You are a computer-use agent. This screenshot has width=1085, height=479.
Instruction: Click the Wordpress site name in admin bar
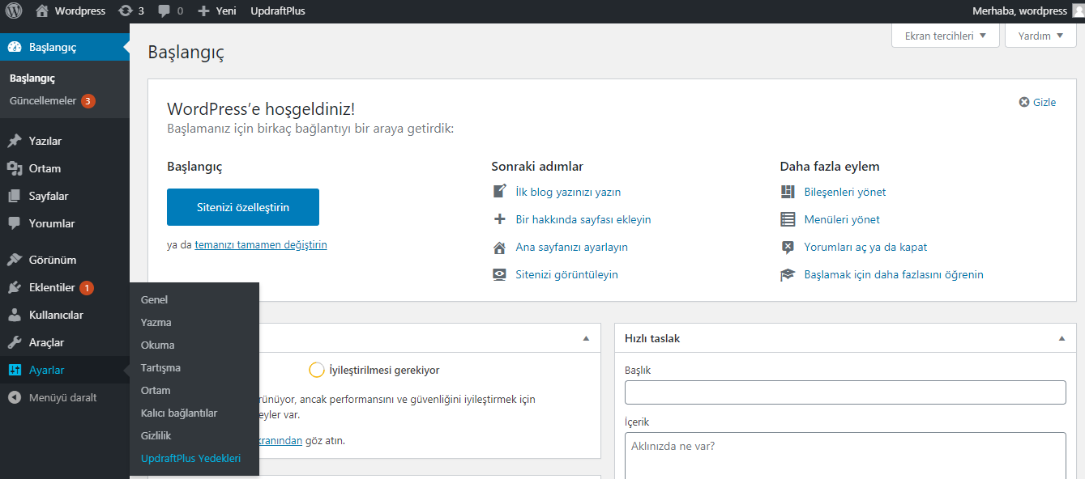click(x=80, y=11)
